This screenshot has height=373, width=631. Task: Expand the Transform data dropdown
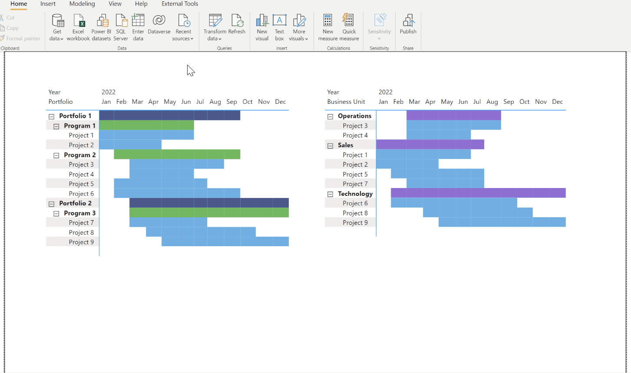(x=215, y=26)
